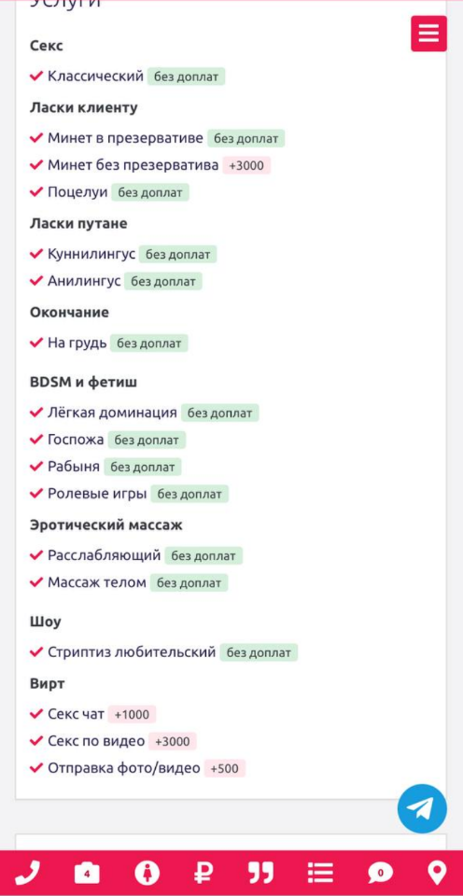Select the Эротический массаж section heading
This screenshot has height=896, width=463.
[106, 525]
